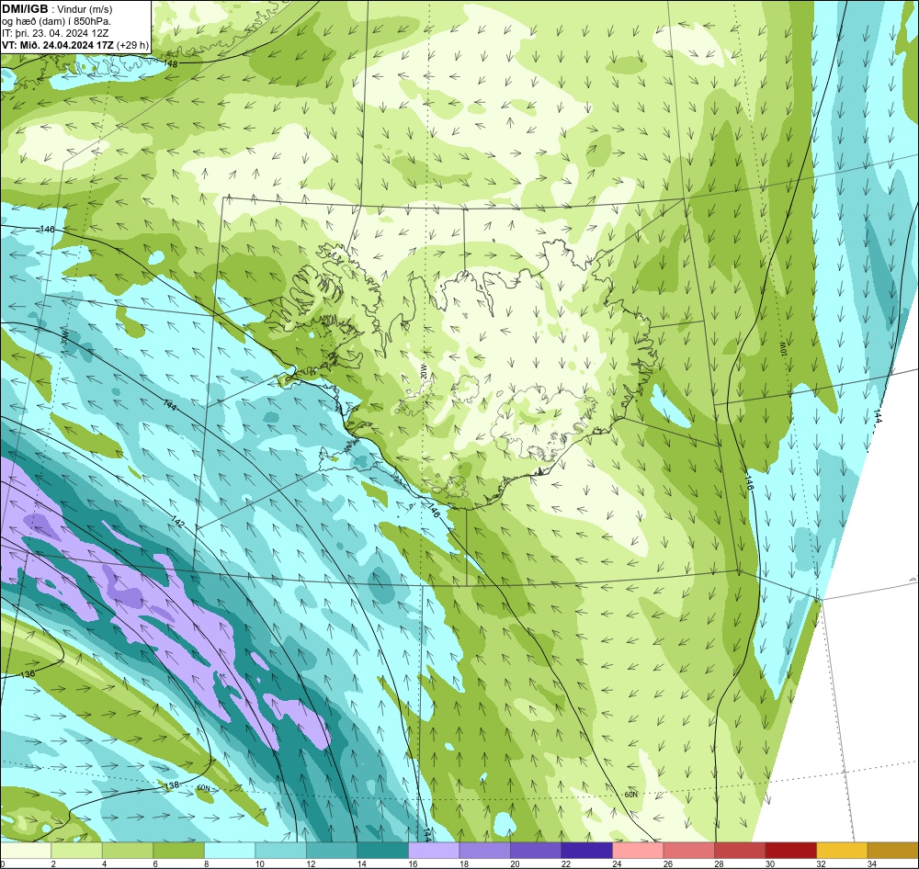The width and height of the screenshot is (919, 869).
Task: Click the dark red 30–32 legend swatch
Action: [790, 851]
